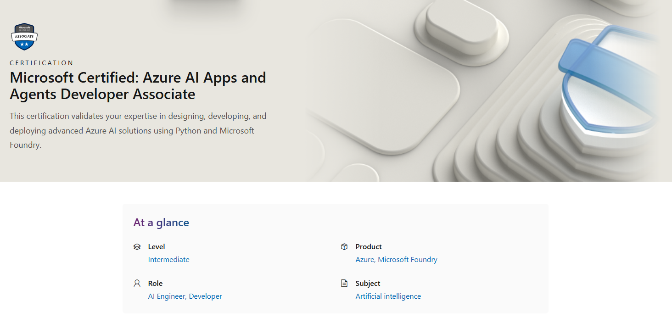Click the certification description paragraph
The height and width of the screenshot is (318, 672).
(x=138, y=131)
